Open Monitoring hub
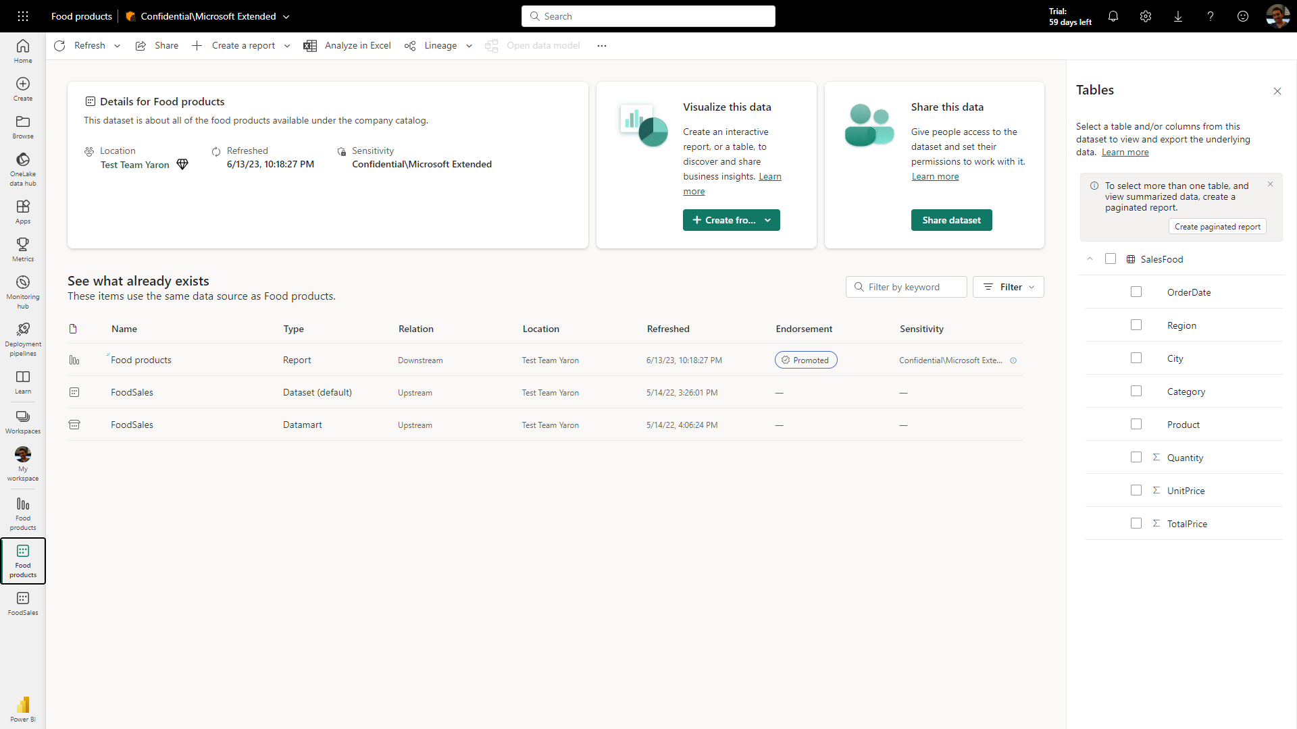 coord(23,292)
